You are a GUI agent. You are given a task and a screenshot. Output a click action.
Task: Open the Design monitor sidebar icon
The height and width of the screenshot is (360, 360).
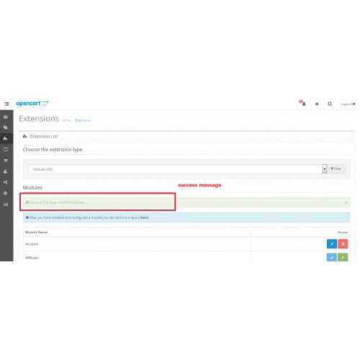[x=6, y=150]
